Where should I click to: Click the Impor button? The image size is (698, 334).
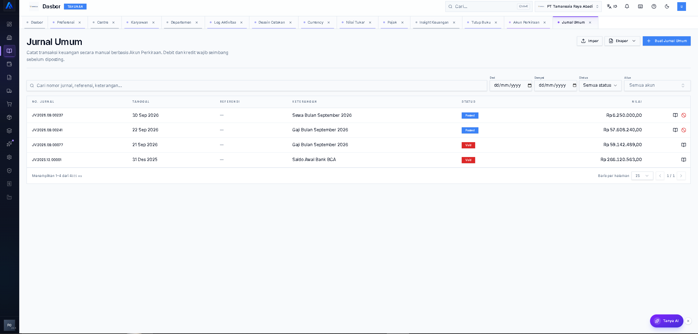tap(590, 41)
